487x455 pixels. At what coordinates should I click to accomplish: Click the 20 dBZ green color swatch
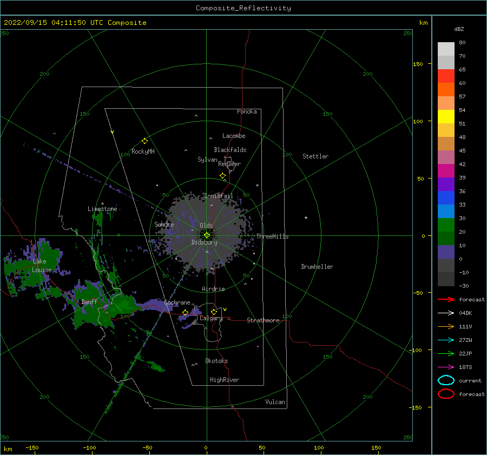pos(446,225)
